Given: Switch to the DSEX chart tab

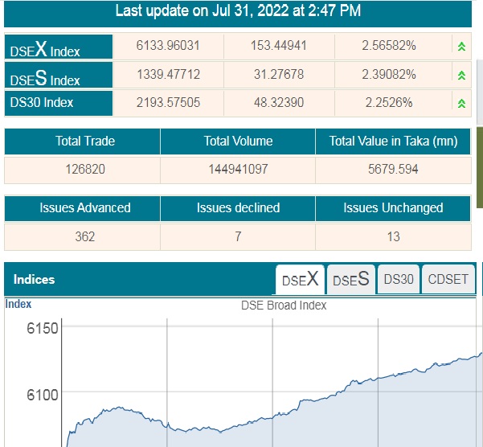Looking at the screenshot, I should click(x=301, y=280).
